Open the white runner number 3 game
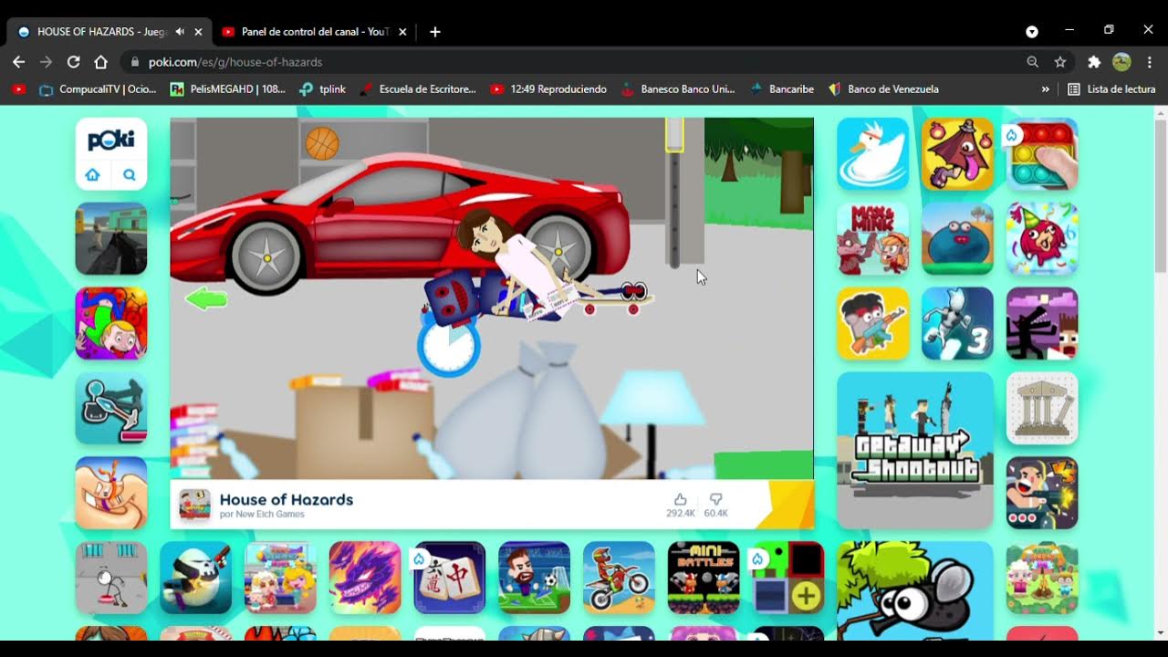This screenshot has width=1168, height=657. [957, 323]
